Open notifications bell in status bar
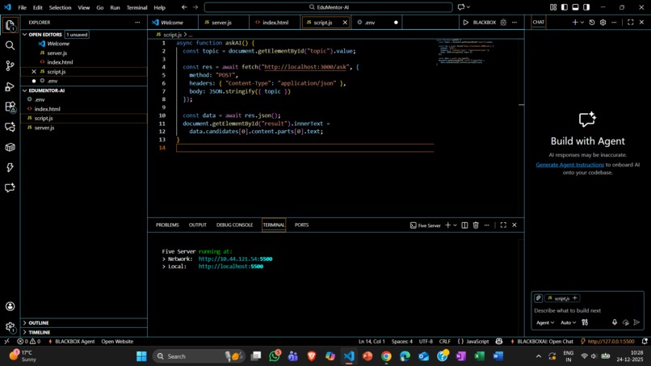651x366 pixels. [x=645, y=342]
